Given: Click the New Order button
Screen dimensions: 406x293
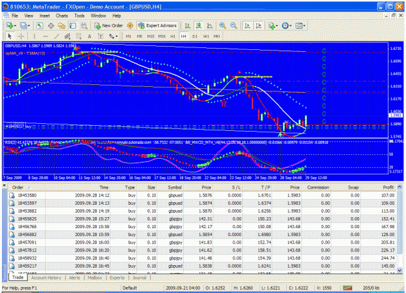Looking at the screenshot, I should tap(108, 25).
